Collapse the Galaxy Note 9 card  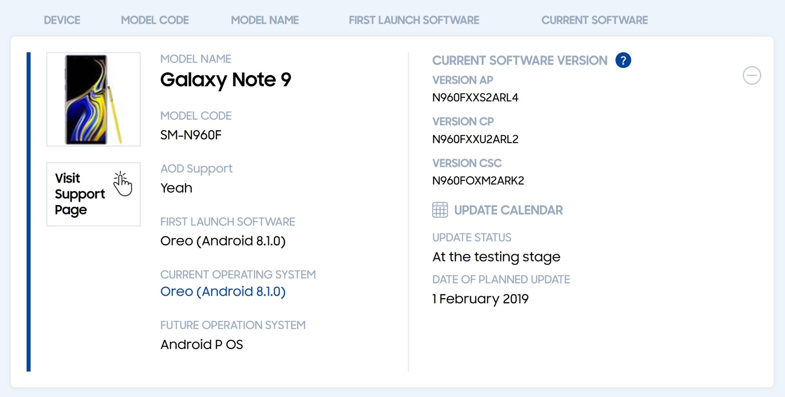751,76
